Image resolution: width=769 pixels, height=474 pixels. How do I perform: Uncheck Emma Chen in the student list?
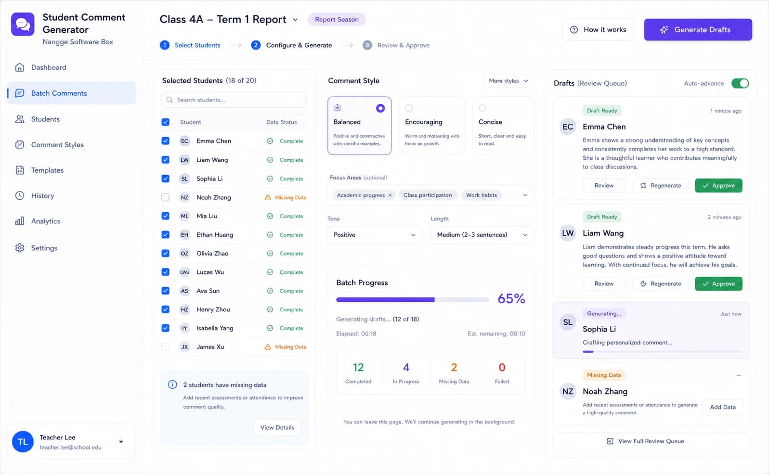click(x=165, y=141)
